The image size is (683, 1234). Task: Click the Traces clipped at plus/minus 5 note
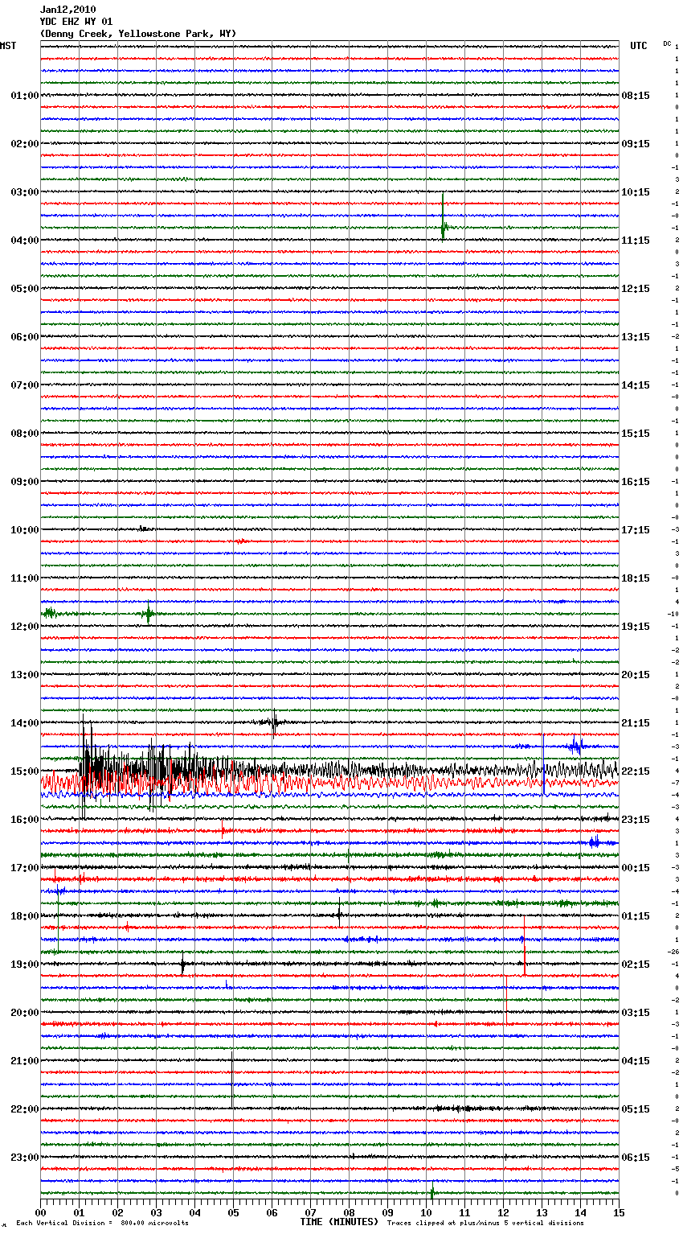point(485,1224)
